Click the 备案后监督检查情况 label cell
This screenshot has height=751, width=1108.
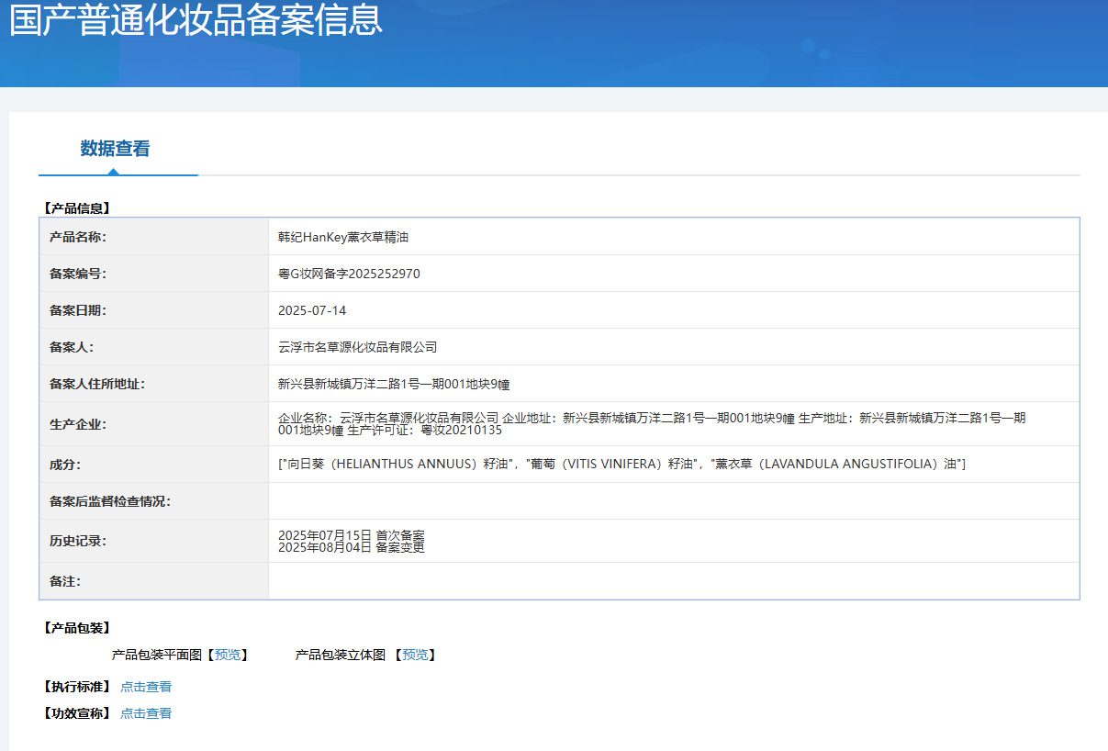110,501
